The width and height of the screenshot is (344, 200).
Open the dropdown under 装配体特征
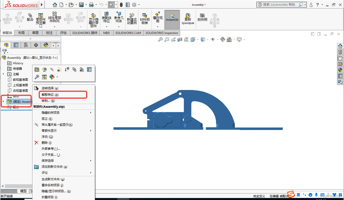tap(107, 27)
